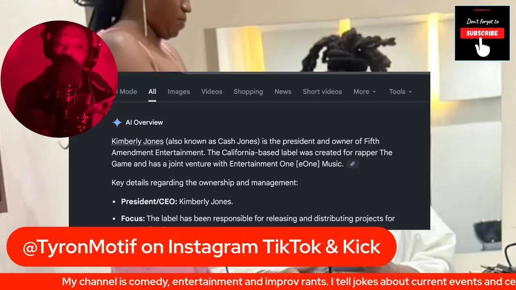
Task: Expand the More search filters dropdown
Action: [x=365, y=91]
